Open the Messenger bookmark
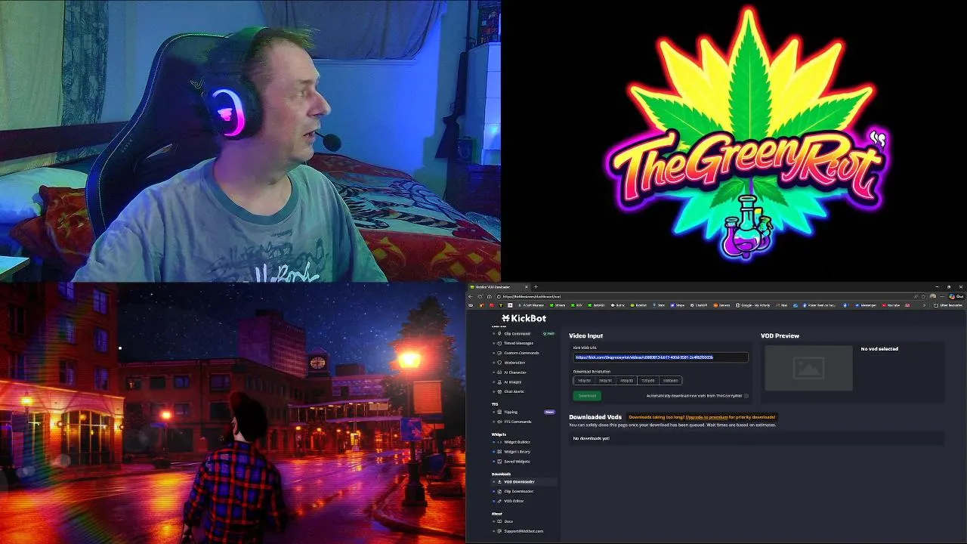The image size is (967, 544). tap(865, 305)
